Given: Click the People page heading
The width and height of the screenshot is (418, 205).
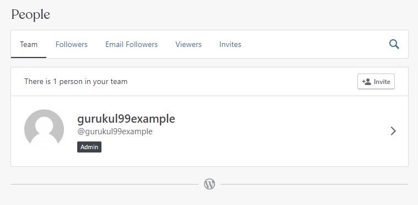Looking at the screenshot, I should (31, 15).
